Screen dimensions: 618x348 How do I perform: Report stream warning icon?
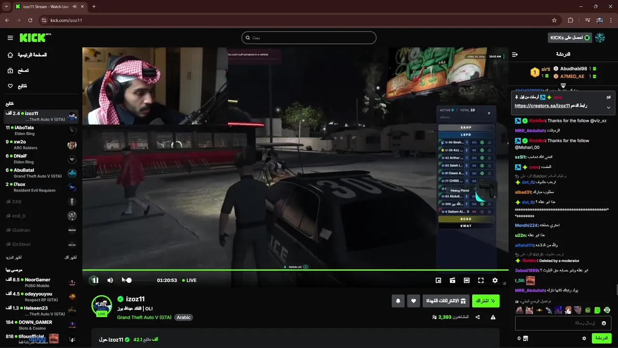click(x=493, y=317)
